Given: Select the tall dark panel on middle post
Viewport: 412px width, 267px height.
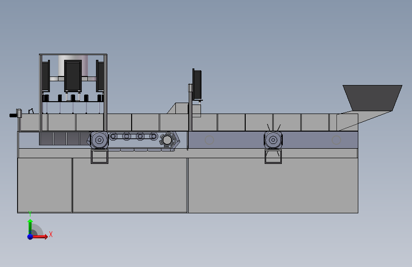Looking at the screenshot, I should point(197,85).
